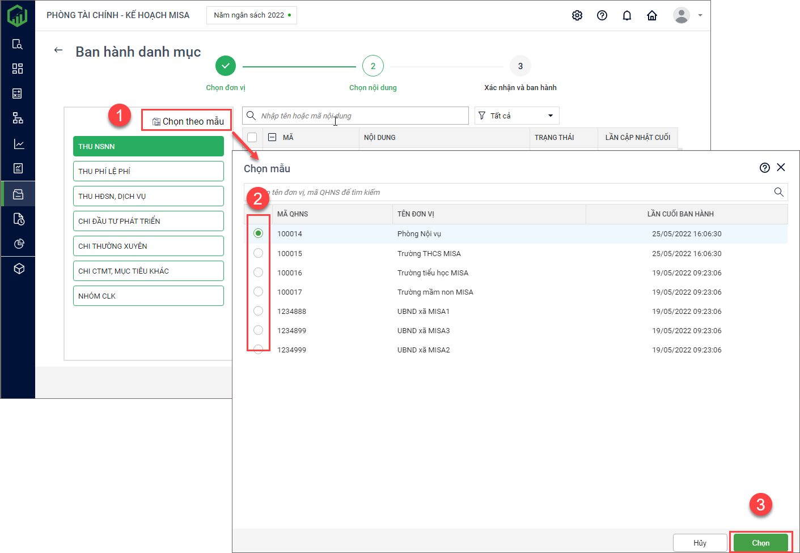Select radio button for 100015 Trường THCS MISA

[x=258, y=253]
